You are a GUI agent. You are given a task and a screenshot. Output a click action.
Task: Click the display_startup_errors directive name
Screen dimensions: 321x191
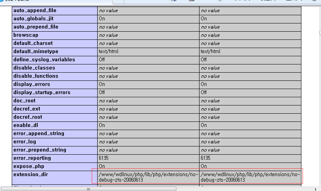[x=42, y=93]
